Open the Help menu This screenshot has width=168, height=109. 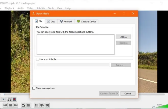coord(68,8)
